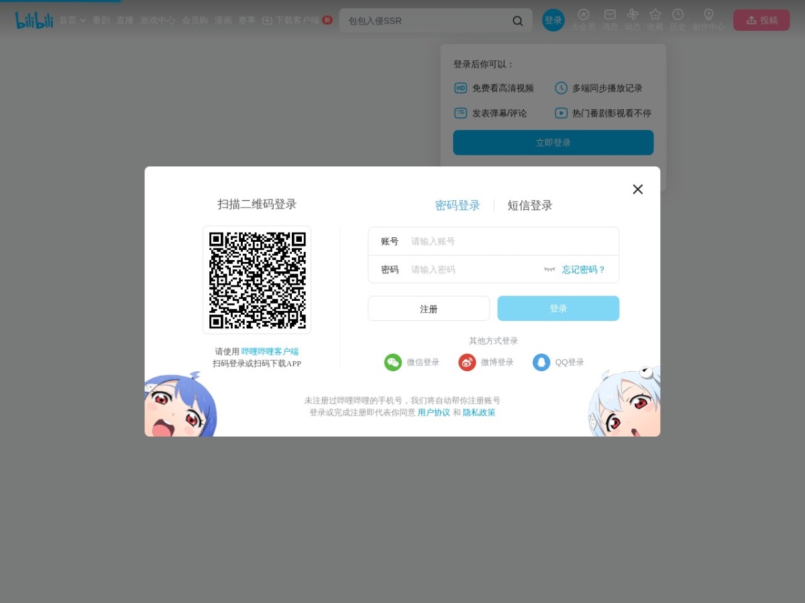Click the 下载客户端 link

[291, 21]
